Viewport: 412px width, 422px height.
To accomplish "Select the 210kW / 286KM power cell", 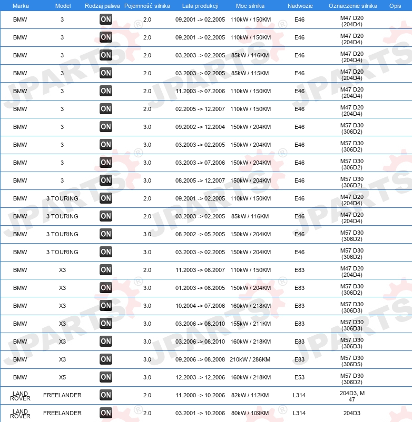I will pyautogui.click(x=250, y=359).
